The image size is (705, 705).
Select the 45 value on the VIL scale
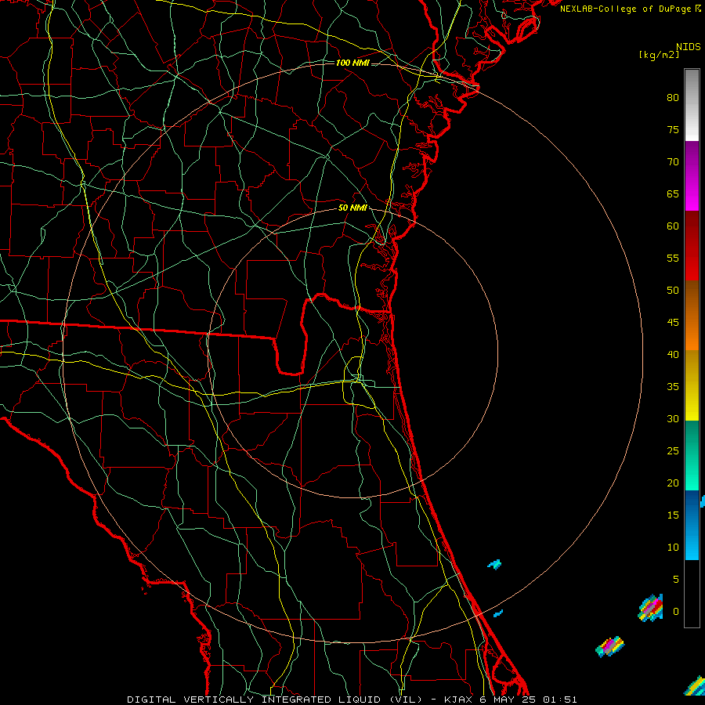(673, 323)
